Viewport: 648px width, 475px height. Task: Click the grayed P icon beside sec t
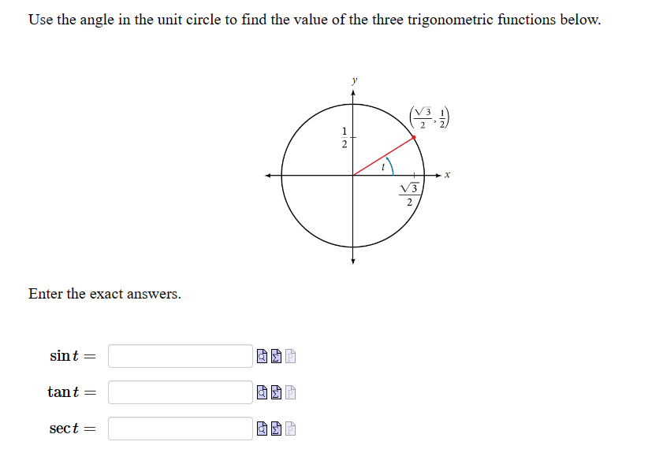(x=290, y=429)
